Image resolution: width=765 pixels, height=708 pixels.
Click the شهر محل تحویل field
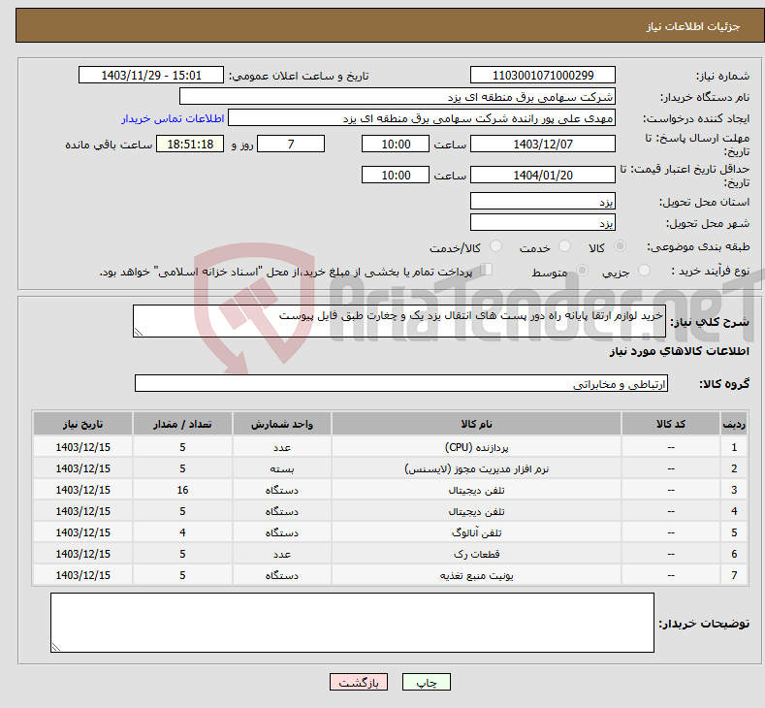pos(543,222)
